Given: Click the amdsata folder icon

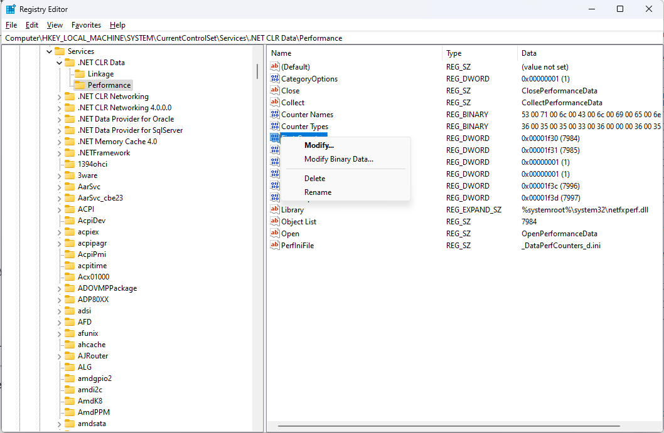Looking at the screenshot, I should (70, 423).
